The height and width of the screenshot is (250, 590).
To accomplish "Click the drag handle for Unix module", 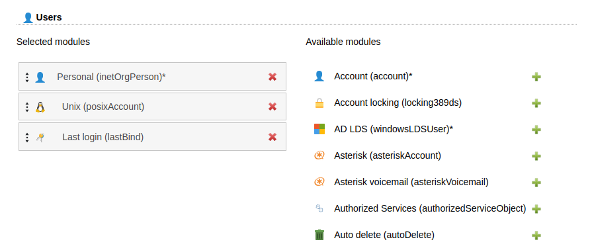I will pyautogui.click(x=27, y=107).
